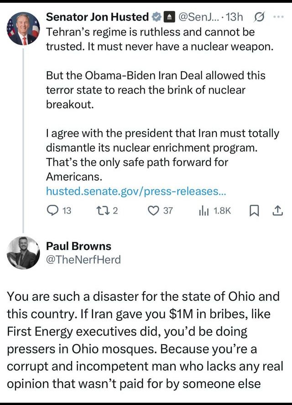The height and width of the screenshot is (405, 292).
Task: Click the 13h timestamp on the tweet
Action: [235, 17]
